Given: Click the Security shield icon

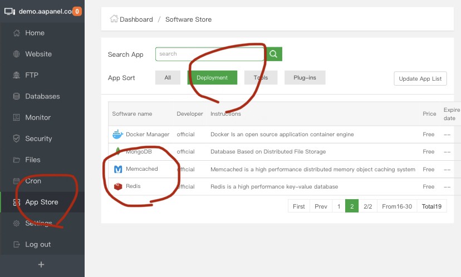Looking at the screenshot, I should [x=17, y=138].
